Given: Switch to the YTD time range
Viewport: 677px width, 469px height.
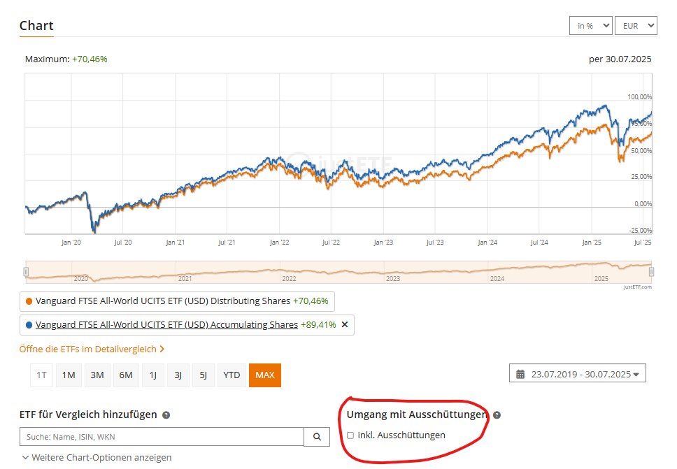Looking at the screenshot, I should tap(231, 375).
